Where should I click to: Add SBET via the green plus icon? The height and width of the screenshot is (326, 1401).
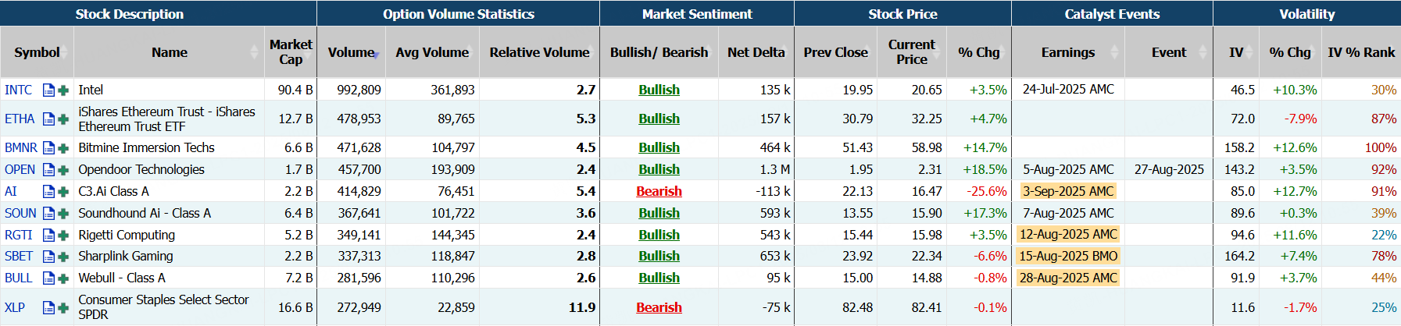[x=63, y=257]
